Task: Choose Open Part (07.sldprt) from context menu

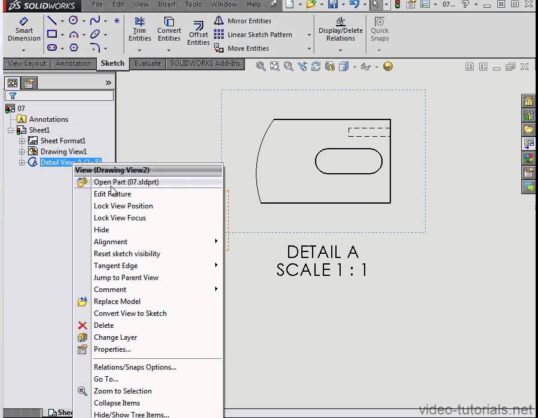Action: tap(148, 182)
